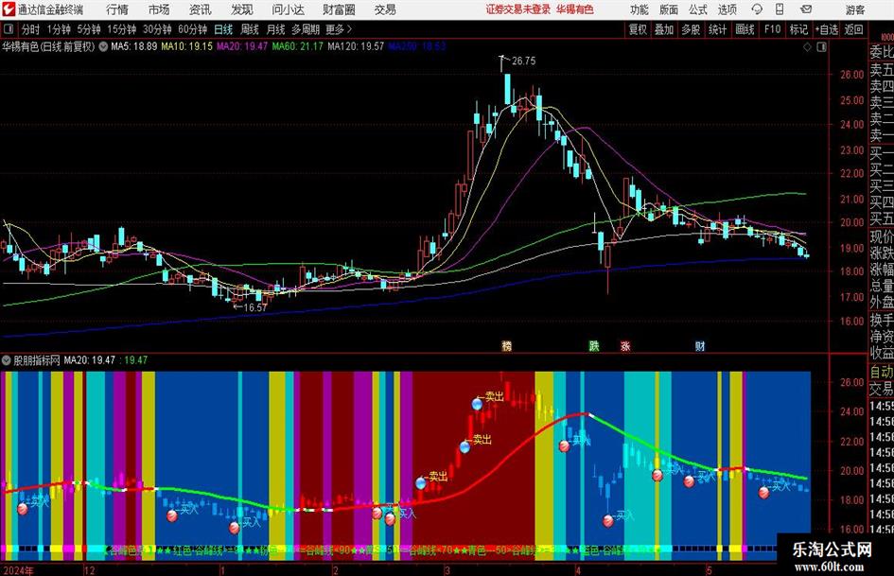Open the mobile phone icon in title bar
The height and width of the screenshot is (576, 894).
[780, 9]
